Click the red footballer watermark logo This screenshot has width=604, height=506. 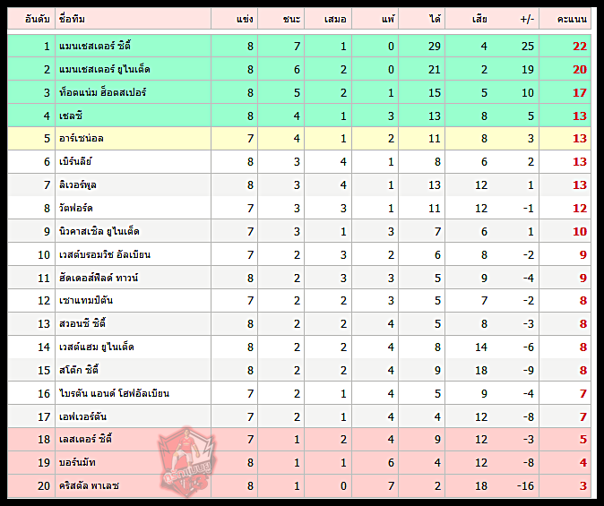coord(186,462)
